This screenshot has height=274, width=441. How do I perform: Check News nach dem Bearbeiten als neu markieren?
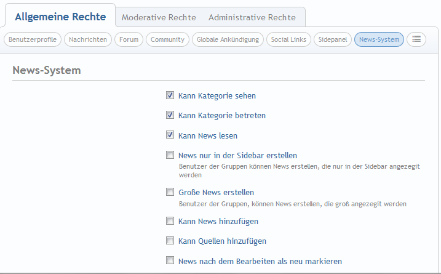pos(170,260)
